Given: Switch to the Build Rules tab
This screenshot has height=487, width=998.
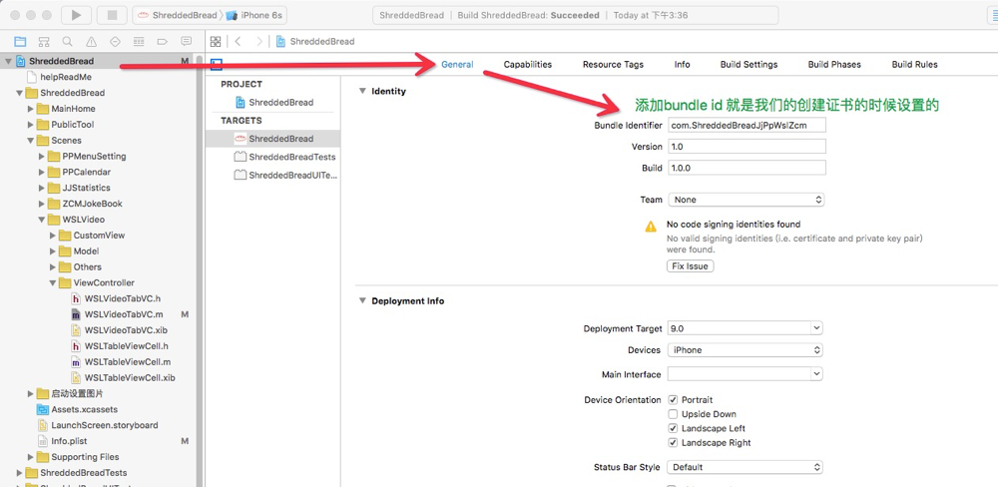Looking at the screenshot, I should click(x=914, y=64).
